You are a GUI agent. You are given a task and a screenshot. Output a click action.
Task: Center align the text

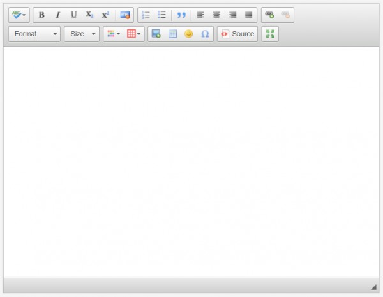click(x=216, y=15)
